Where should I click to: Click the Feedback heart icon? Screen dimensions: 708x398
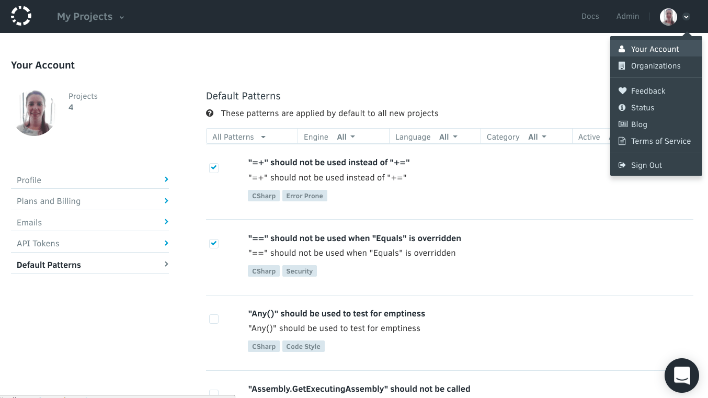(622, 90)
